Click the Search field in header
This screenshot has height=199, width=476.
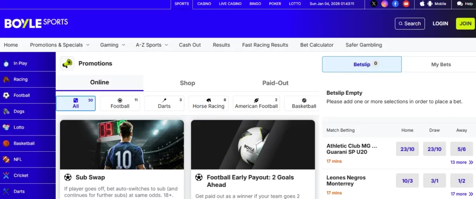[410, 24]
